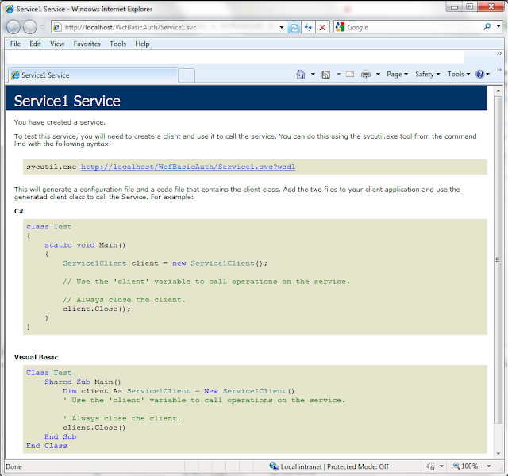This screenshot has height=476, width=508.
Task: Click the RSS Feeds icon
Action: (326, 75)
